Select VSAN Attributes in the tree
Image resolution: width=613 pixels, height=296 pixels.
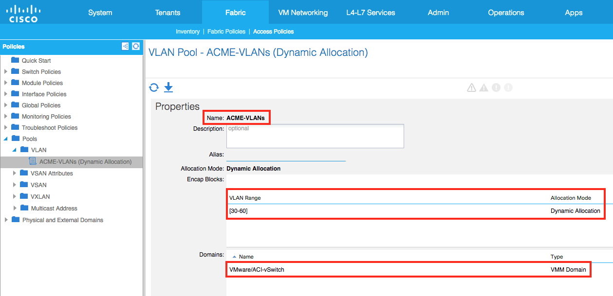click(x=52, y=173)
